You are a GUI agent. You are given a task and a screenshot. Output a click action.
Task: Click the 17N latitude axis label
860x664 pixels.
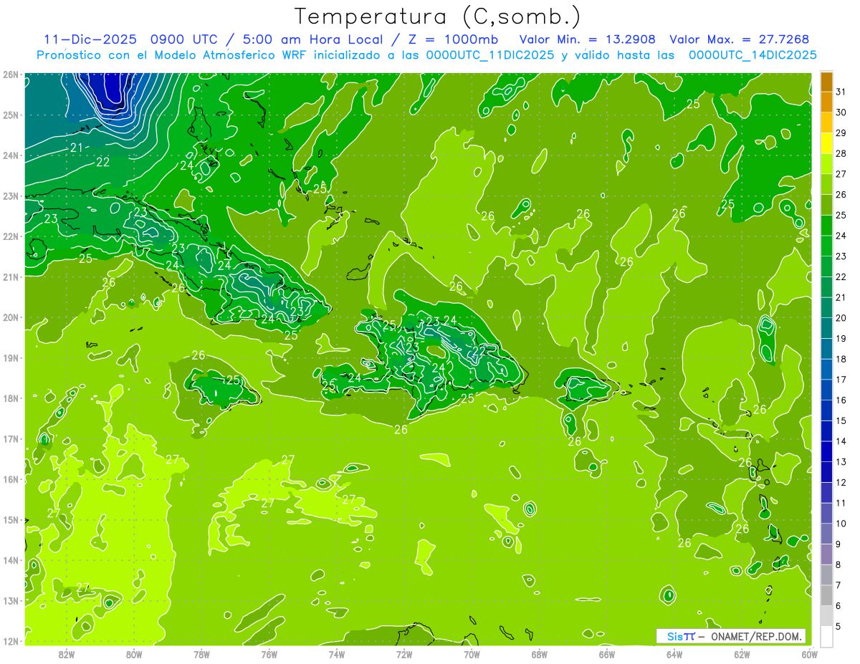[x=11, y=439]
